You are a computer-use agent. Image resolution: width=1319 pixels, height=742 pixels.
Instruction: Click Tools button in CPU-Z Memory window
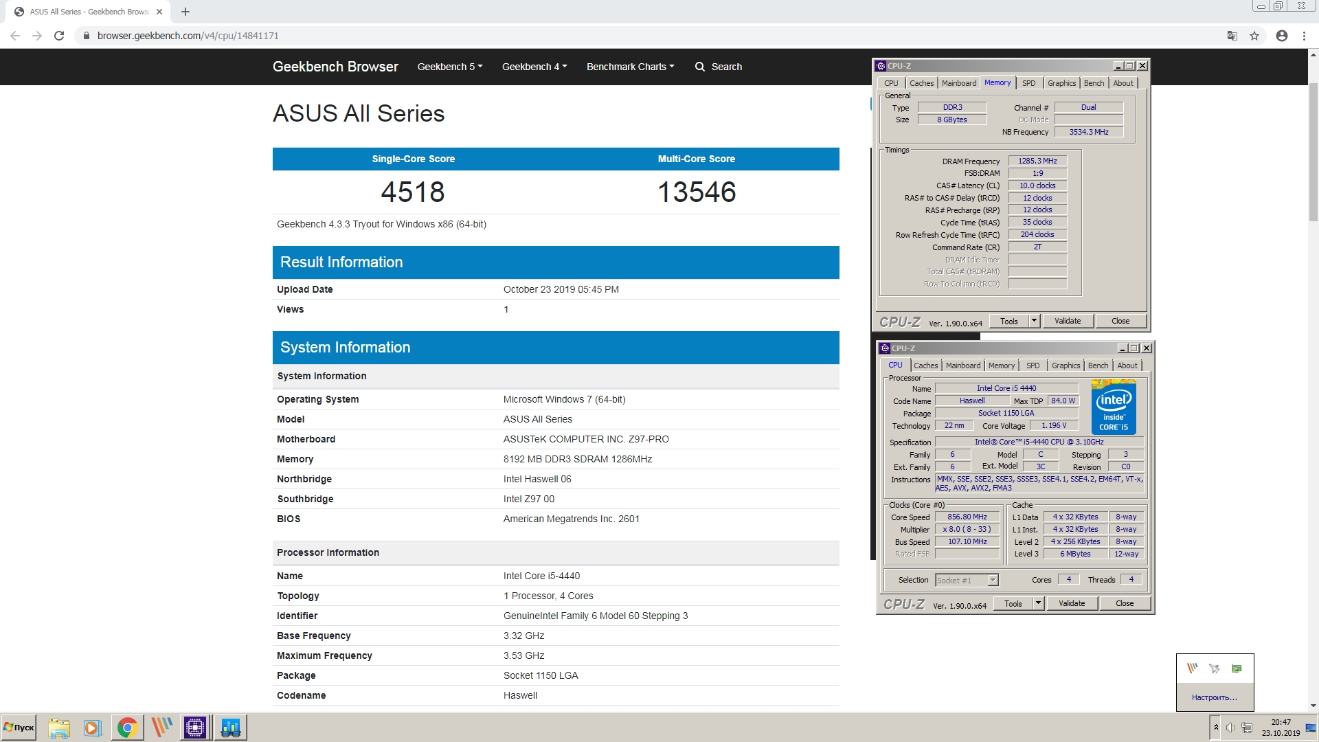pos(1009,321)
